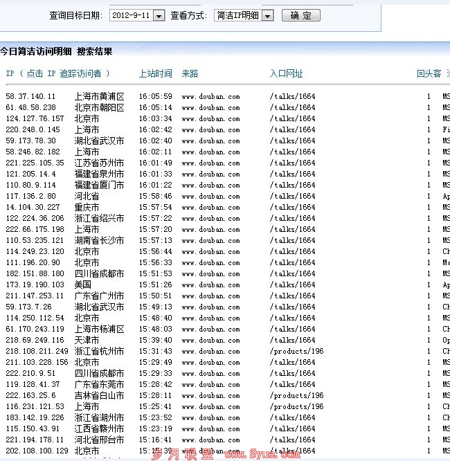Open IP address 124.127.76.157
The width and height of the screenshot is (450, 461).
35,119
